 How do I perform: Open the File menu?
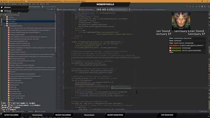[x=2, y=4]
